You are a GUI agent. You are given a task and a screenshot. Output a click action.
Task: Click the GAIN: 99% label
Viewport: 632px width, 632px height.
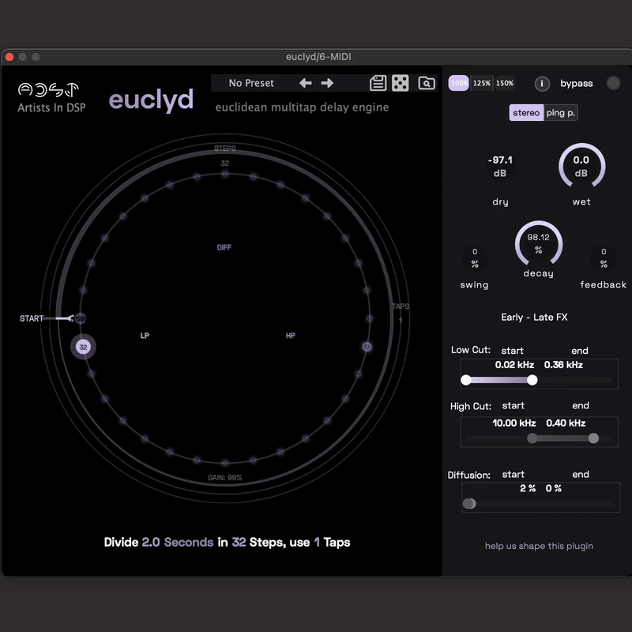(225, 478)
